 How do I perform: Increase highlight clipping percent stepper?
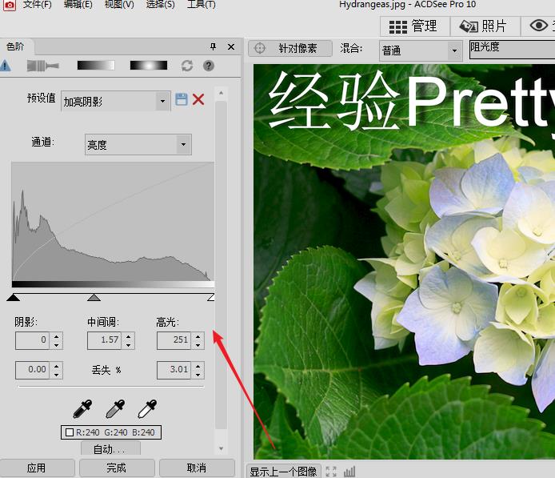pyautogui.click(x=198, y=366)
